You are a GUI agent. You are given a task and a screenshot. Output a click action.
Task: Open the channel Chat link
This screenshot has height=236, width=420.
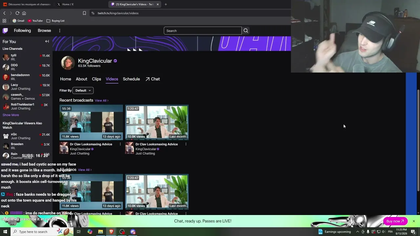(x=153, y=79)
